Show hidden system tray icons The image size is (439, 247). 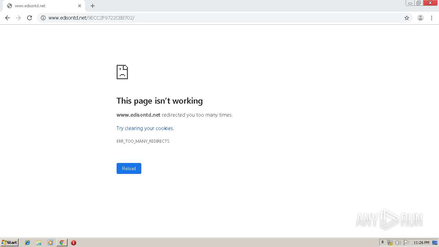point(383,243)
